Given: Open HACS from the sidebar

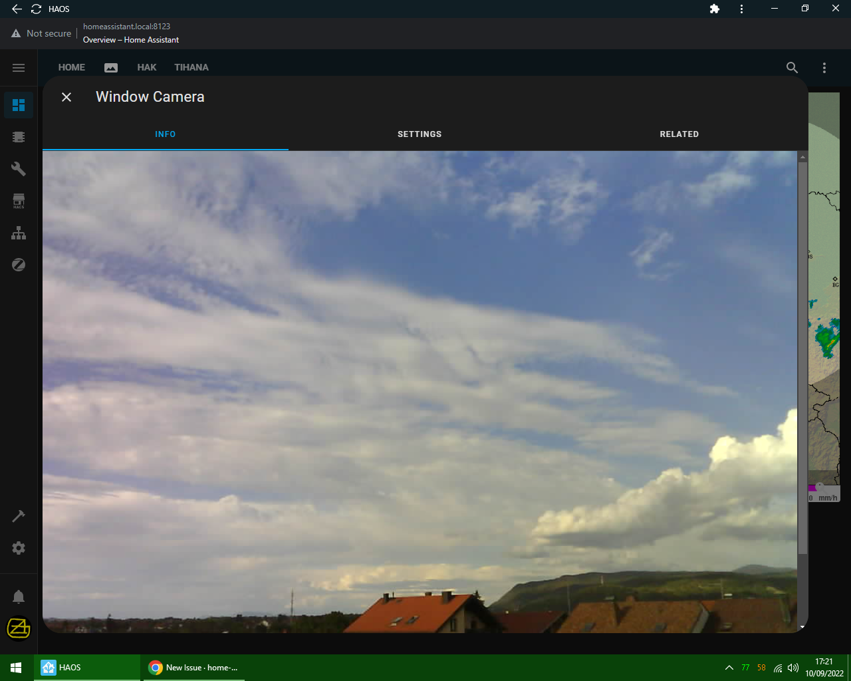Looking at the screenshot, I should (x=19, y=201).
